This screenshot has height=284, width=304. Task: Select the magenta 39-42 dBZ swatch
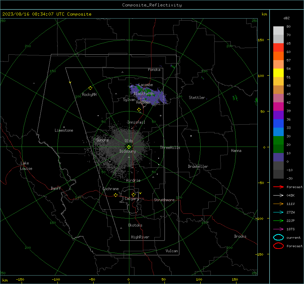[278, 107]
